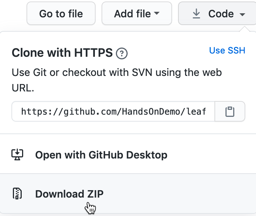Click the download arrow icon on Code
256x216 pixels.
tap(196, 14)
